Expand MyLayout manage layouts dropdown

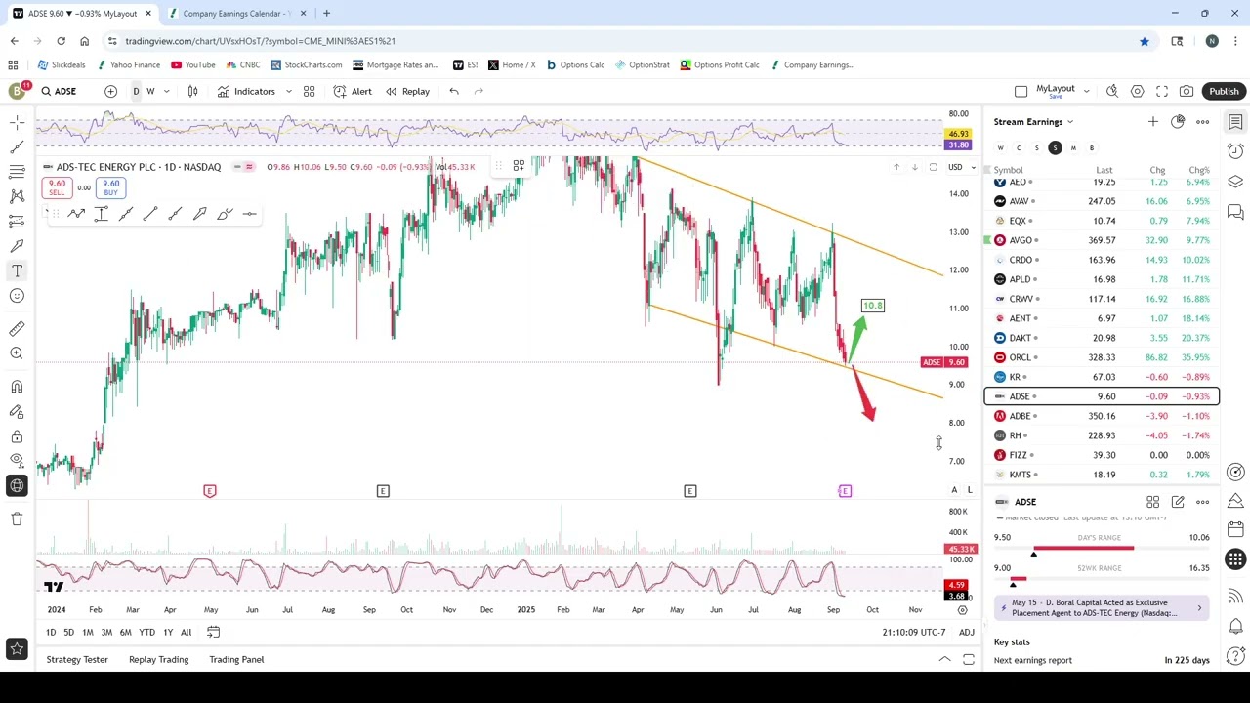click(1086, 91)
